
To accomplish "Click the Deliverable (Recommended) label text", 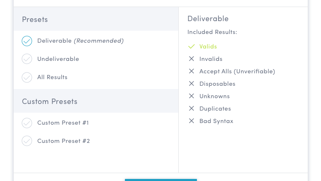I will [80, 41].
